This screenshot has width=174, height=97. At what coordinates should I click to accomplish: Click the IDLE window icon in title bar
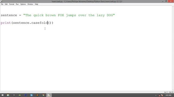pyautogui.click(x=1, y=1)
